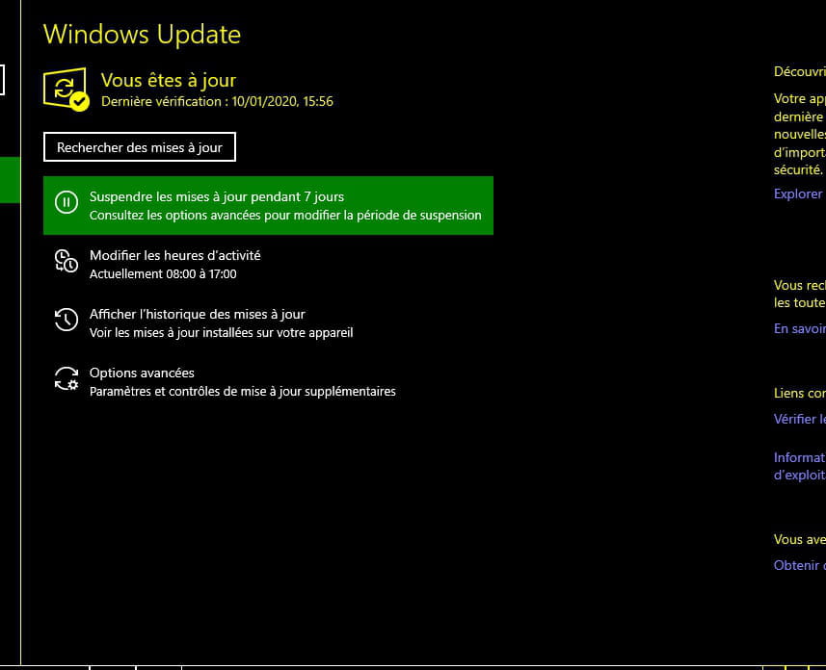Image resolution: width=826 pixels, height=670 pixels.
Task: Open "Modifier les heures d'activité"
Action: 268,264
